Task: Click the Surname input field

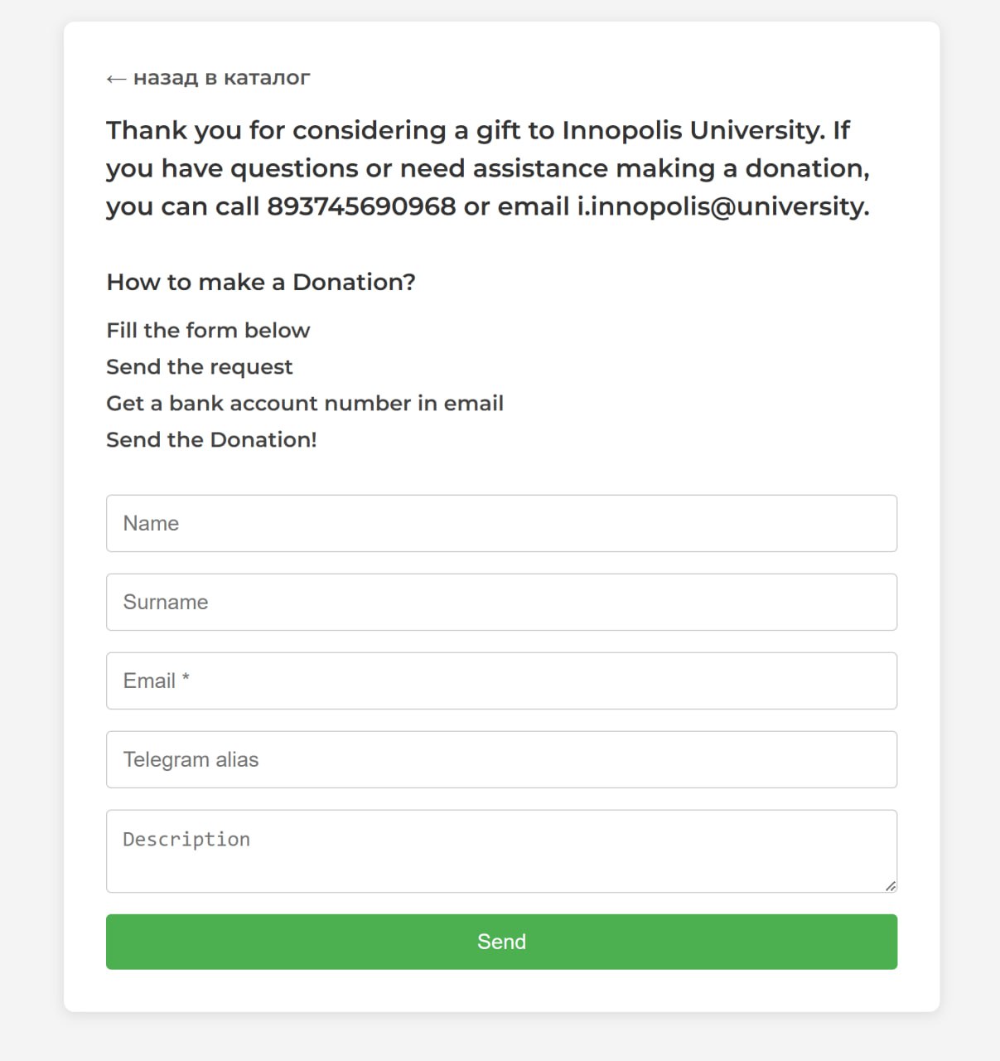Action: coord(501,602)
